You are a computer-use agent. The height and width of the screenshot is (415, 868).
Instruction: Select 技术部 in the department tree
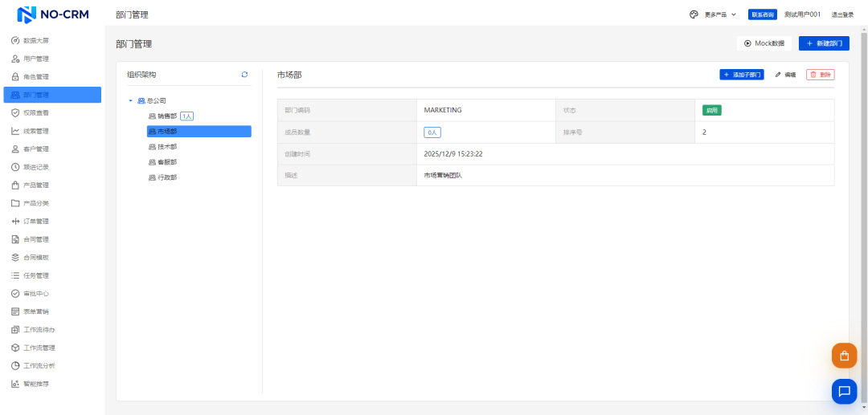pos(167,147)
